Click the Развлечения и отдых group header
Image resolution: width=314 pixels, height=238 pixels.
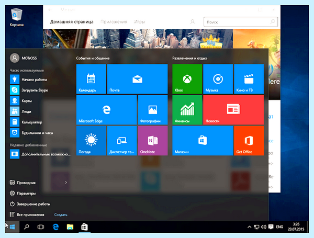(x=189, y=58)
